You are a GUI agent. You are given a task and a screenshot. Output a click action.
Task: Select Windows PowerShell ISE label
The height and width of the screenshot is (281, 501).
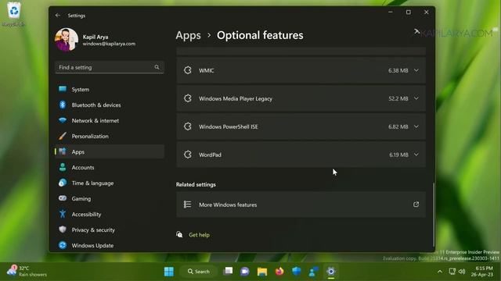tap(229, 126)
